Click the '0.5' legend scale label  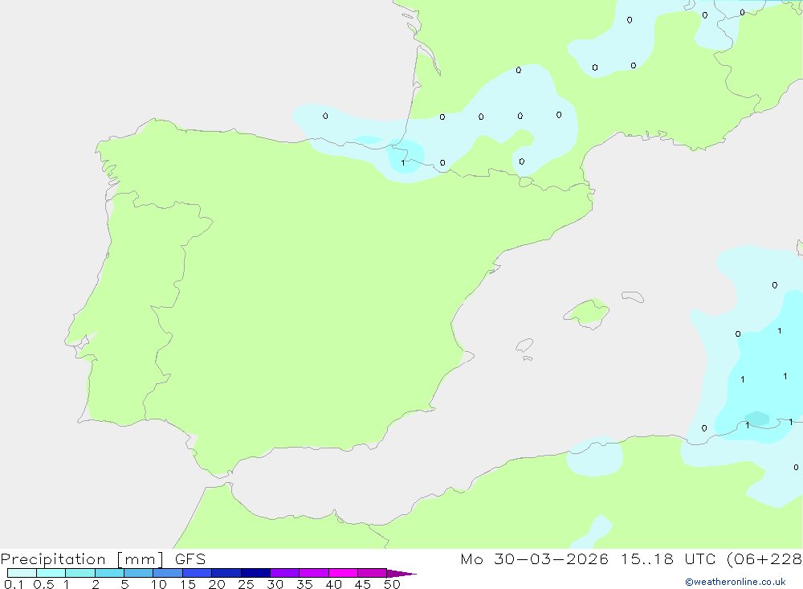tap(43, 584)
